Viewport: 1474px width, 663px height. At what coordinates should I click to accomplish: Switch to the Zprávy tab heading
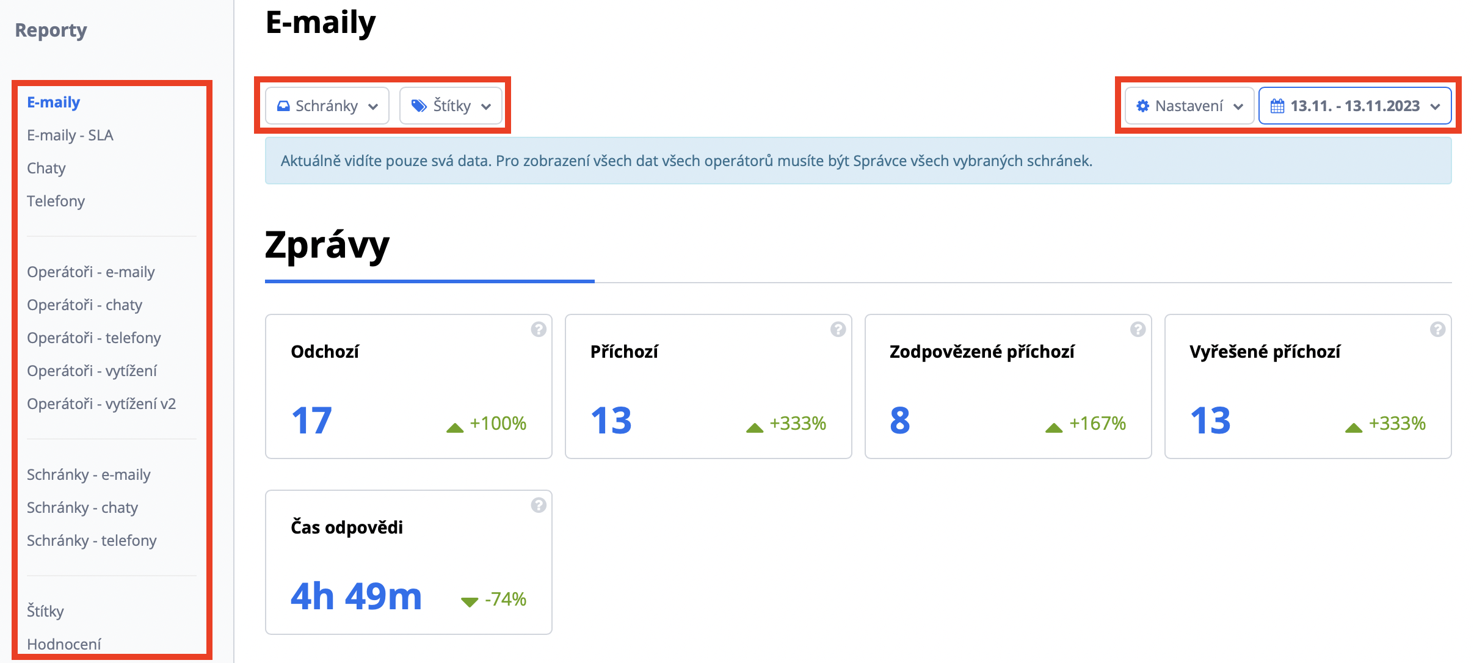click(x=327, y=246)
